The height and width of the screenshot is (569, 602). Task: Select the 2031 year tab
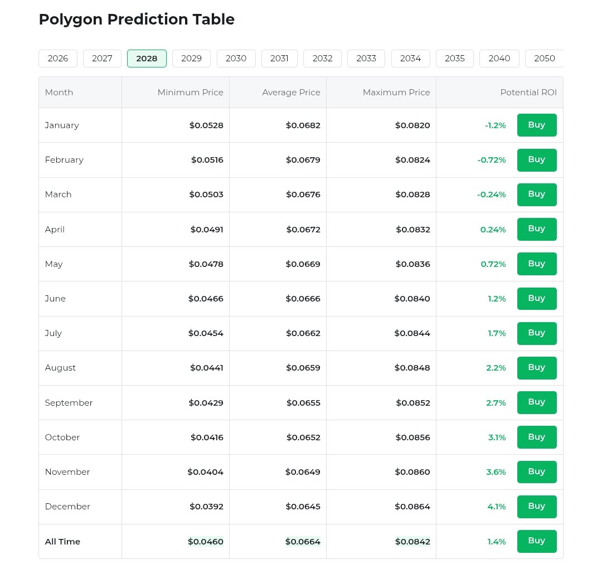pos(279,59)
